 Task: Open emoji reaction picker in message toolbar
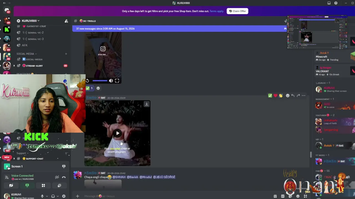(x=288, y=96)
